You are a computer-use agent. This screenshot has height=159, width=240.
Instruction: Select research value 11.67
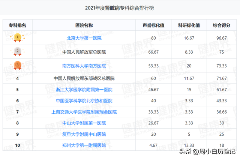pos(189,78)
